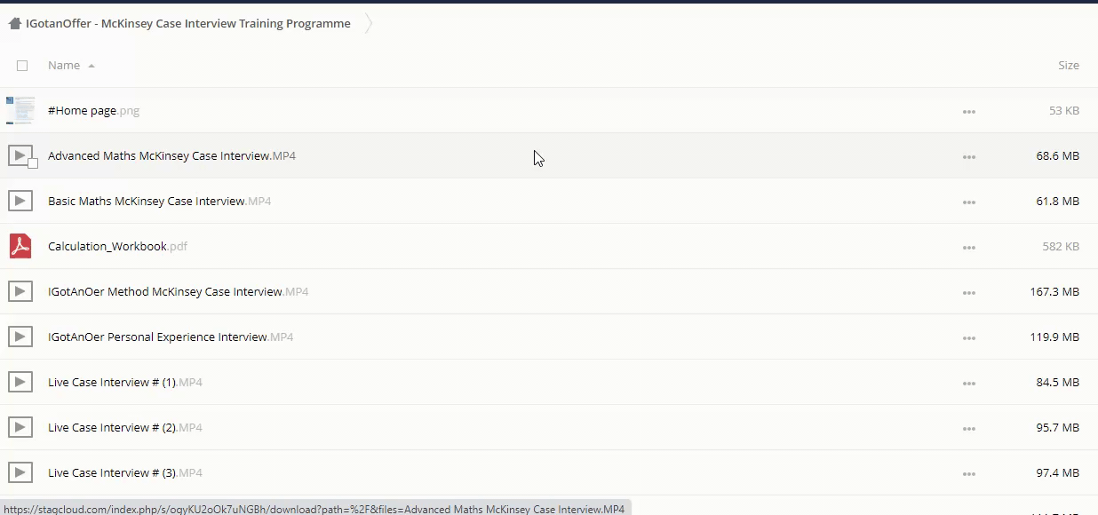
Task: Click video icon for Live Case Interview # (3)
Action: click(x=20, y=473)
